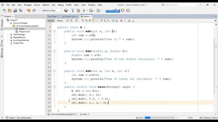
Task: Open the Run Project dropdown arrow
Action: click(87, 11)
